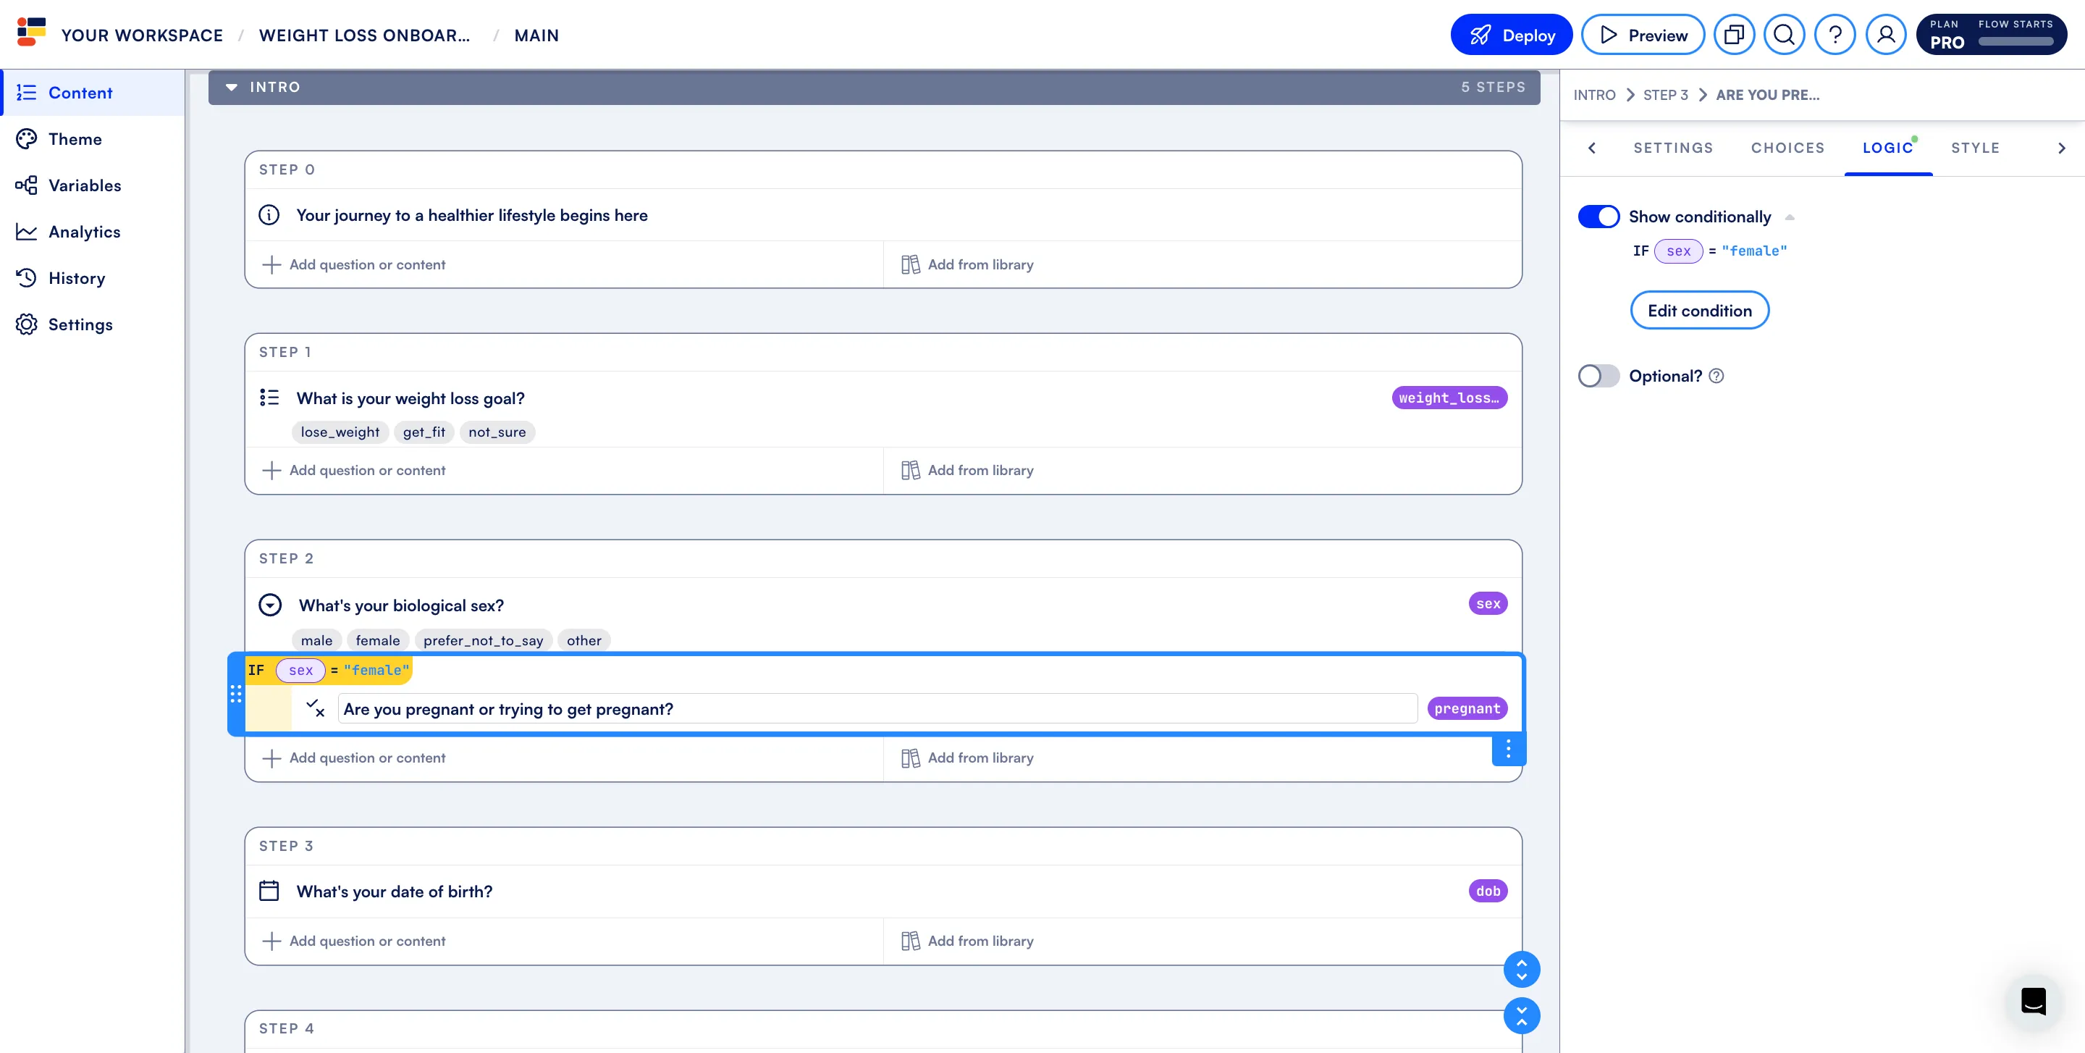
Task: Click the female choice chip
Action: tap(378, 640)
